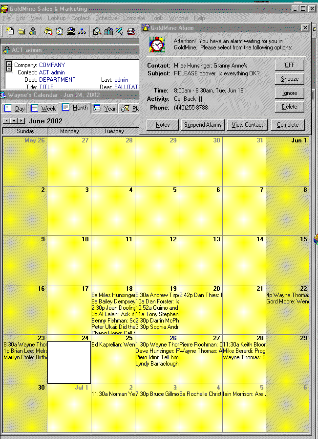Collapse contact record with down arrow spinner
318x439 pixels.
pyautogui.click(x=9, y=69)
